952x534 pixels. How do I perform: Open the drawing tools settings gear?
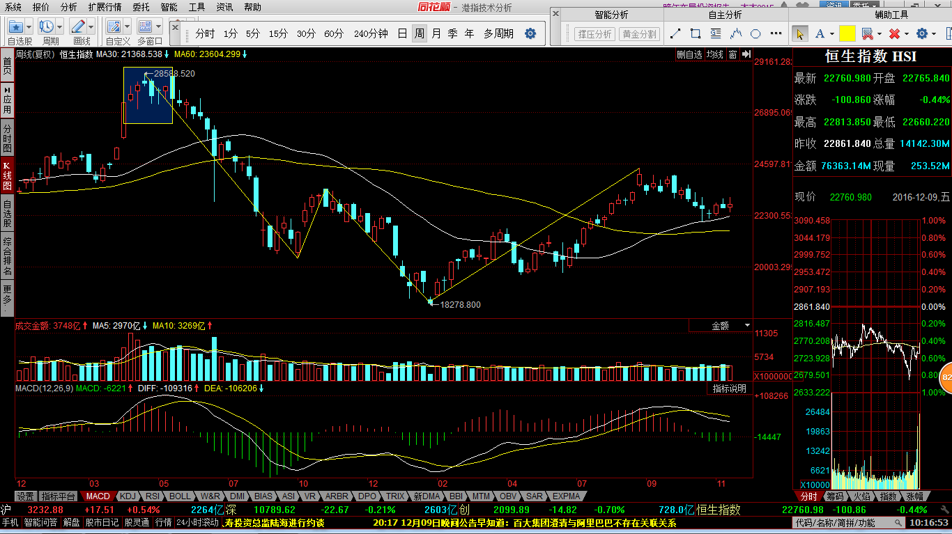[922, 33]
